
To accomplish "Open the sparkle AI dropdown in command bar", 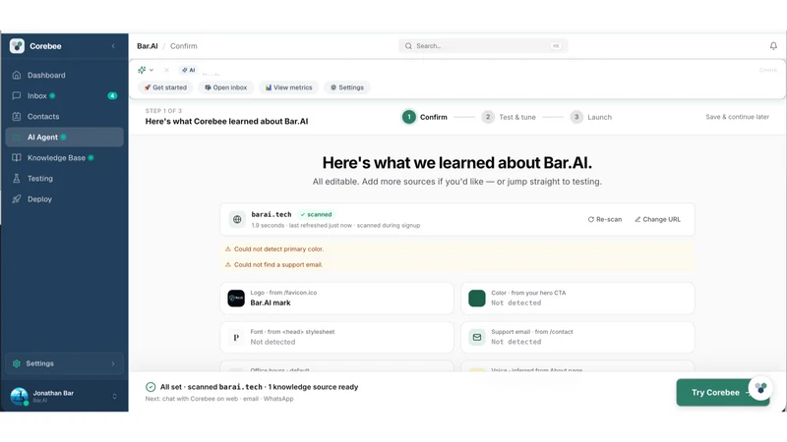I will 146,70.
